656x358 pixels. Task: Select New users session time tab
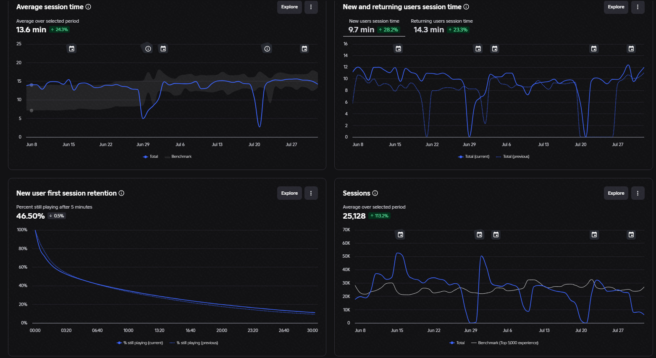coord(374,26)
